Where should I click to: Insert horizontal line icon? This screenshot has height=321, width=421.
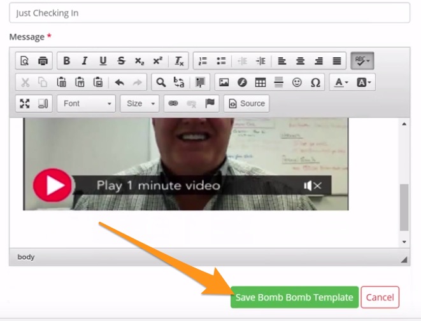(x=279, y=82)
